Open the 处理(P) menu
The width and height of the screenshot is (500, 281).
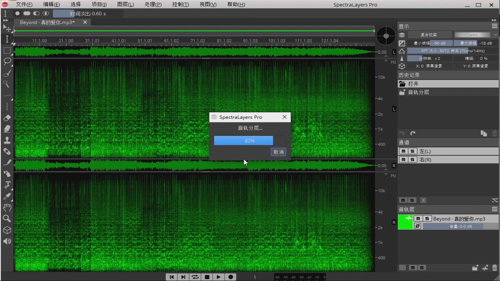tap(153, 4)
